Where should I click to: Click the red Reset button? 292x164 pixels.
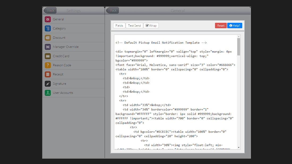click(221, 26)
